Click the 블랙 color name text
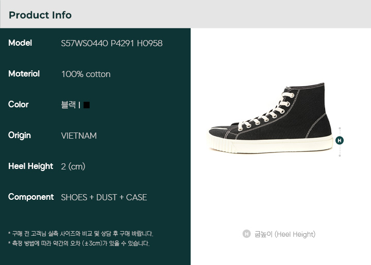The height and width of the screenshot is (265, 371). (x=69, y=105)
